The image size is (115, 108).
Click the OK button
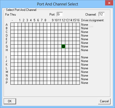(x=10, y=101)
